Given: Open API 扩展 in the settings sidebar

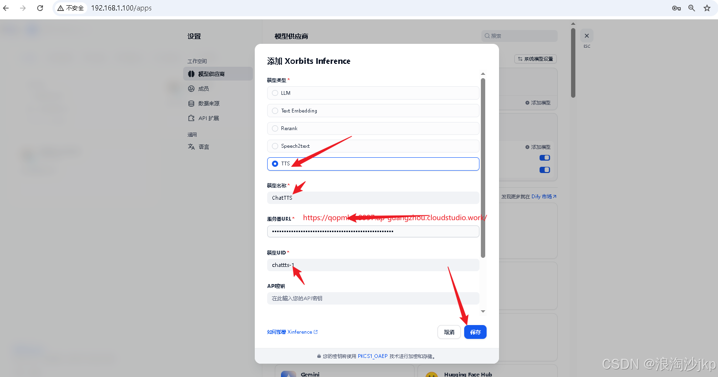Looking at the screenshot, I should click(218, 118).
